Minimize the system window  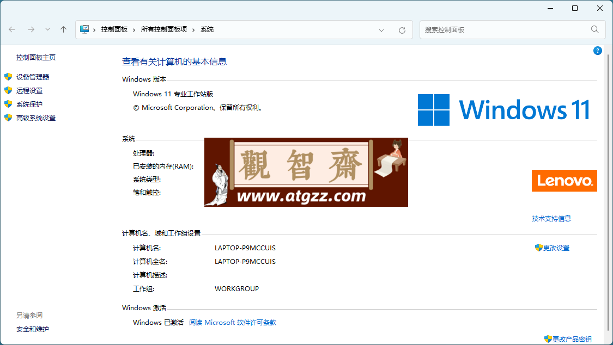pos(550,8)
